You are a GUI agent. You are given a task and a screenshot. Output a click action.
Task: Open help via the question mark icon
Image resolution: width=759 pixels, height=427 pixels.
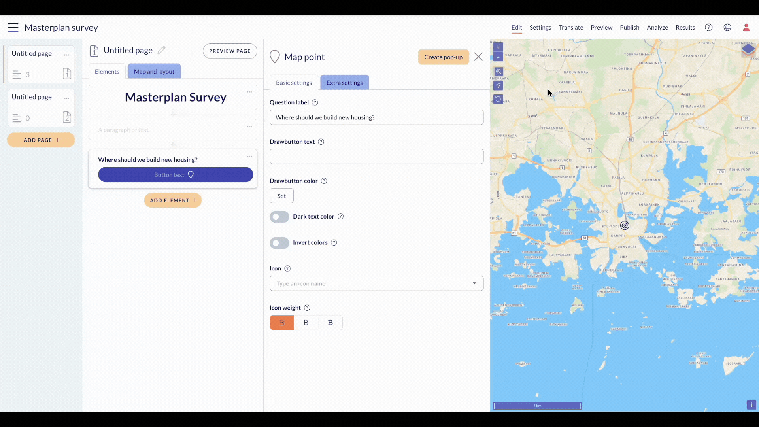coord(708,27)
